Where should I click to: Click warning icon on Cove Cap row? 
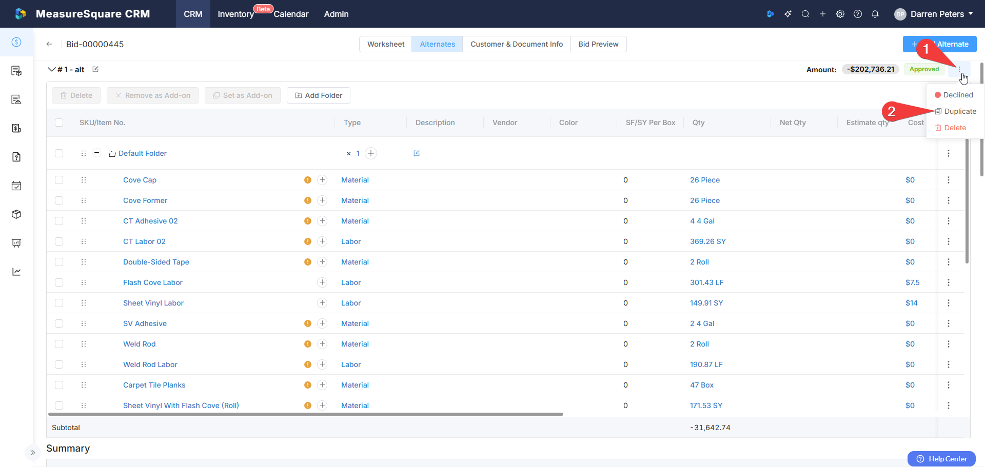[x=308, y=180]
